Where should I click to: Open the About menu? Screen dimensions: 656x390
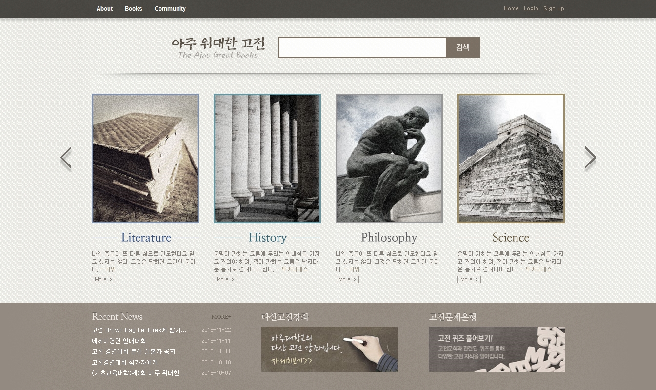104,9
